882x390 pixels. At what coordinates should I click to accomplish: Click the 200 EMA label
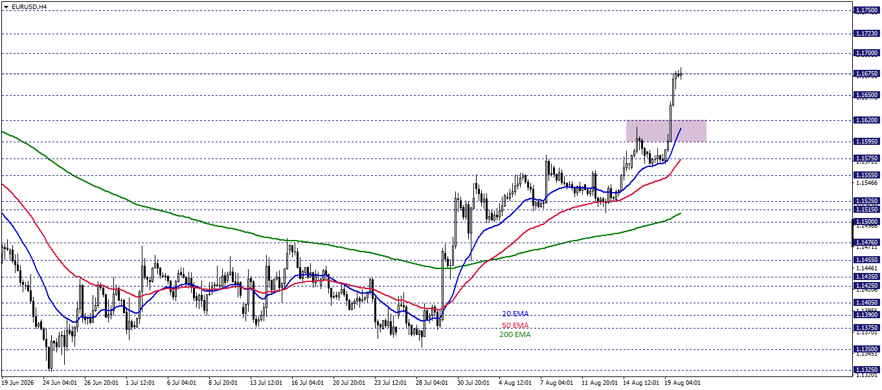tap(515, 334)
